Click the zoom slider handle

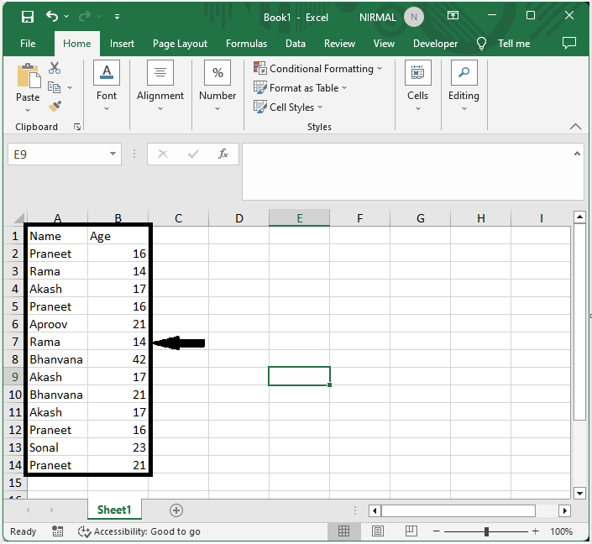(x=487, y=531)
